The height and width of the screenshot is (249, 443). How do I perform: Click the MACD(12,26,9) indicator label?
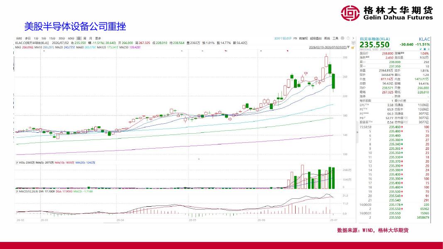tap(28, 191)
